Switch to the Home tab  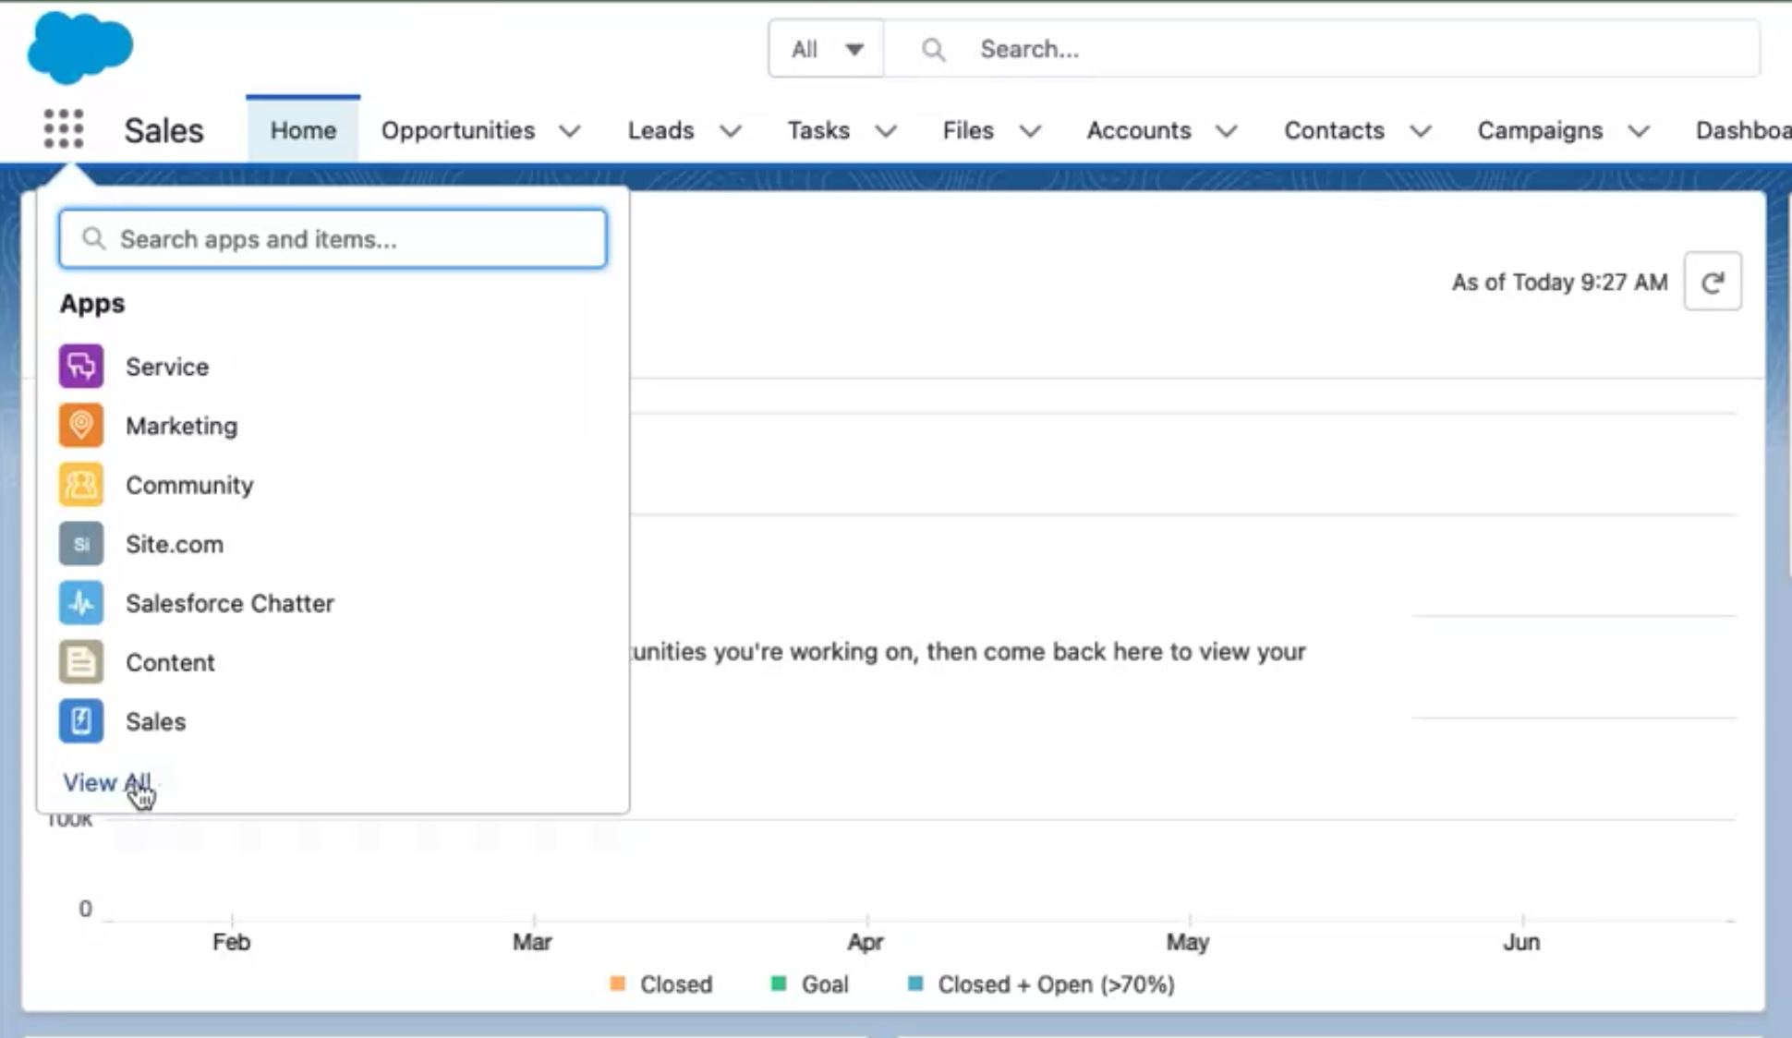pyautogui.click(x=303, y=130)
